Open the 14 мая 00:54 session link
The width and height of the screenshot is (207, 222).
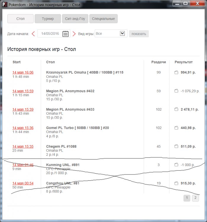(x=23, y=183)
